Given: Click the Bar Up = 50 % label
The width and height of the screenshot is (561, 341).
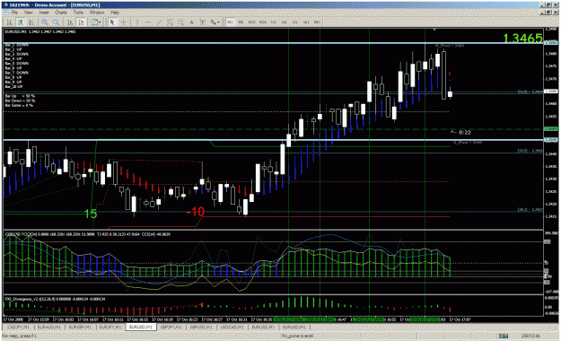Looking at the screenshot, I should tap(20, 96).
